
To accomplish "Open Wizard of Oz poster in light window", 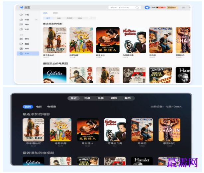I will click(81, 40).
